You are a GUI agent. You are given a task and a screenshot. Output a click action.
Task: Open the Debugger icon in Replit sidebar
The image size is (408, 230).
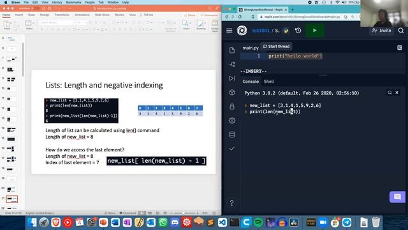pyautogui.click(x=232, y=78)
